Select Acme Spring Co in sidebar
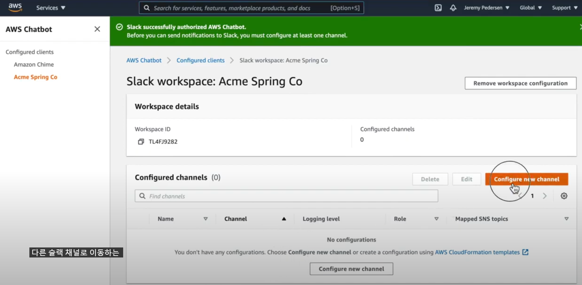This screenshot has width=582, height=285. click(x=36, y=77)
